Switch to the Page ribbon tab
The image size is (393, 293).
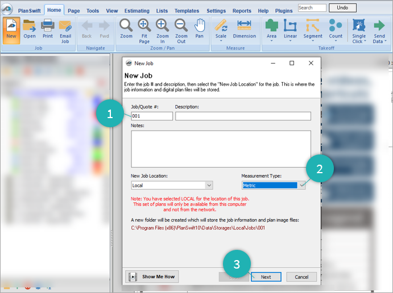coord(74,11)
